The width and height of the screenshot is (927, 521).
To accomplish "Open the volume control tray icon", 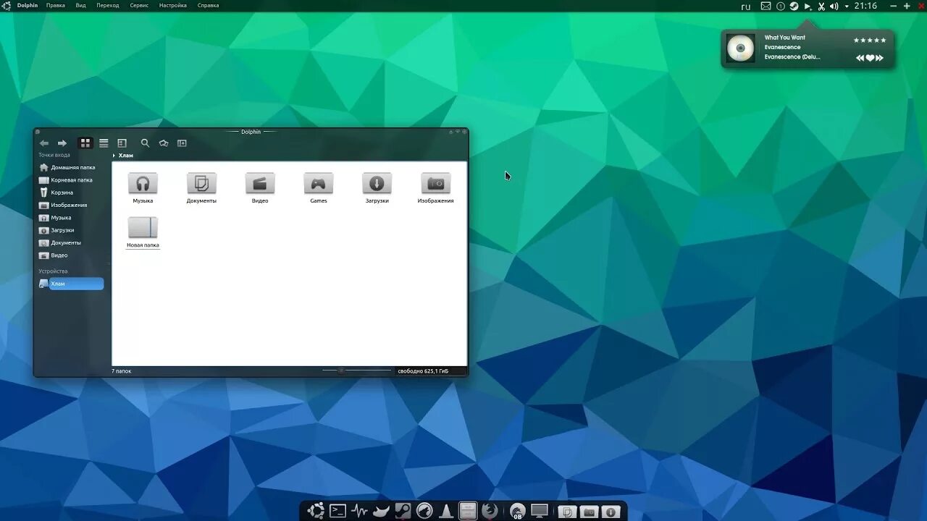I will click(834, 6).
